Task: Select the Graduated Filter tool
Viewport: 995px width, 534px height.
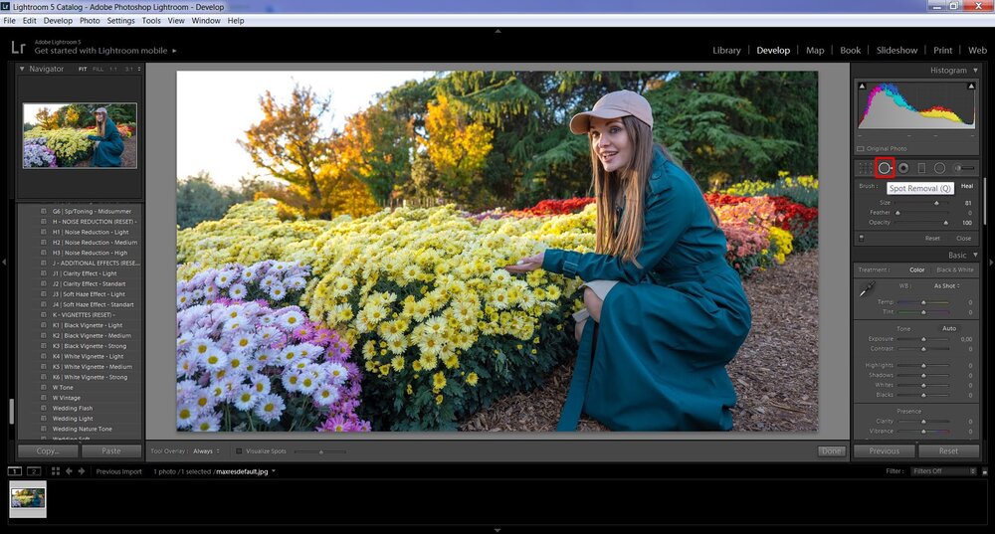Action: (x=921, y=168)
